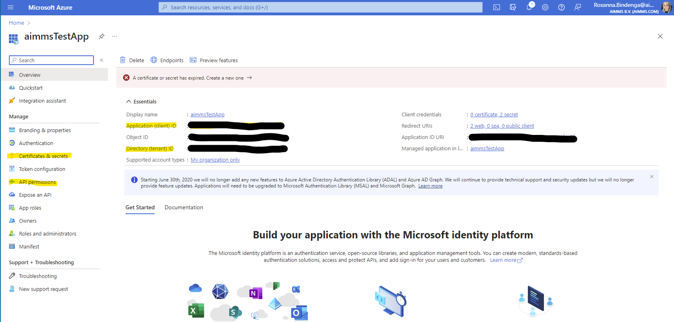Click the aimmsTestApp app registration icon

tap(13, 39)
